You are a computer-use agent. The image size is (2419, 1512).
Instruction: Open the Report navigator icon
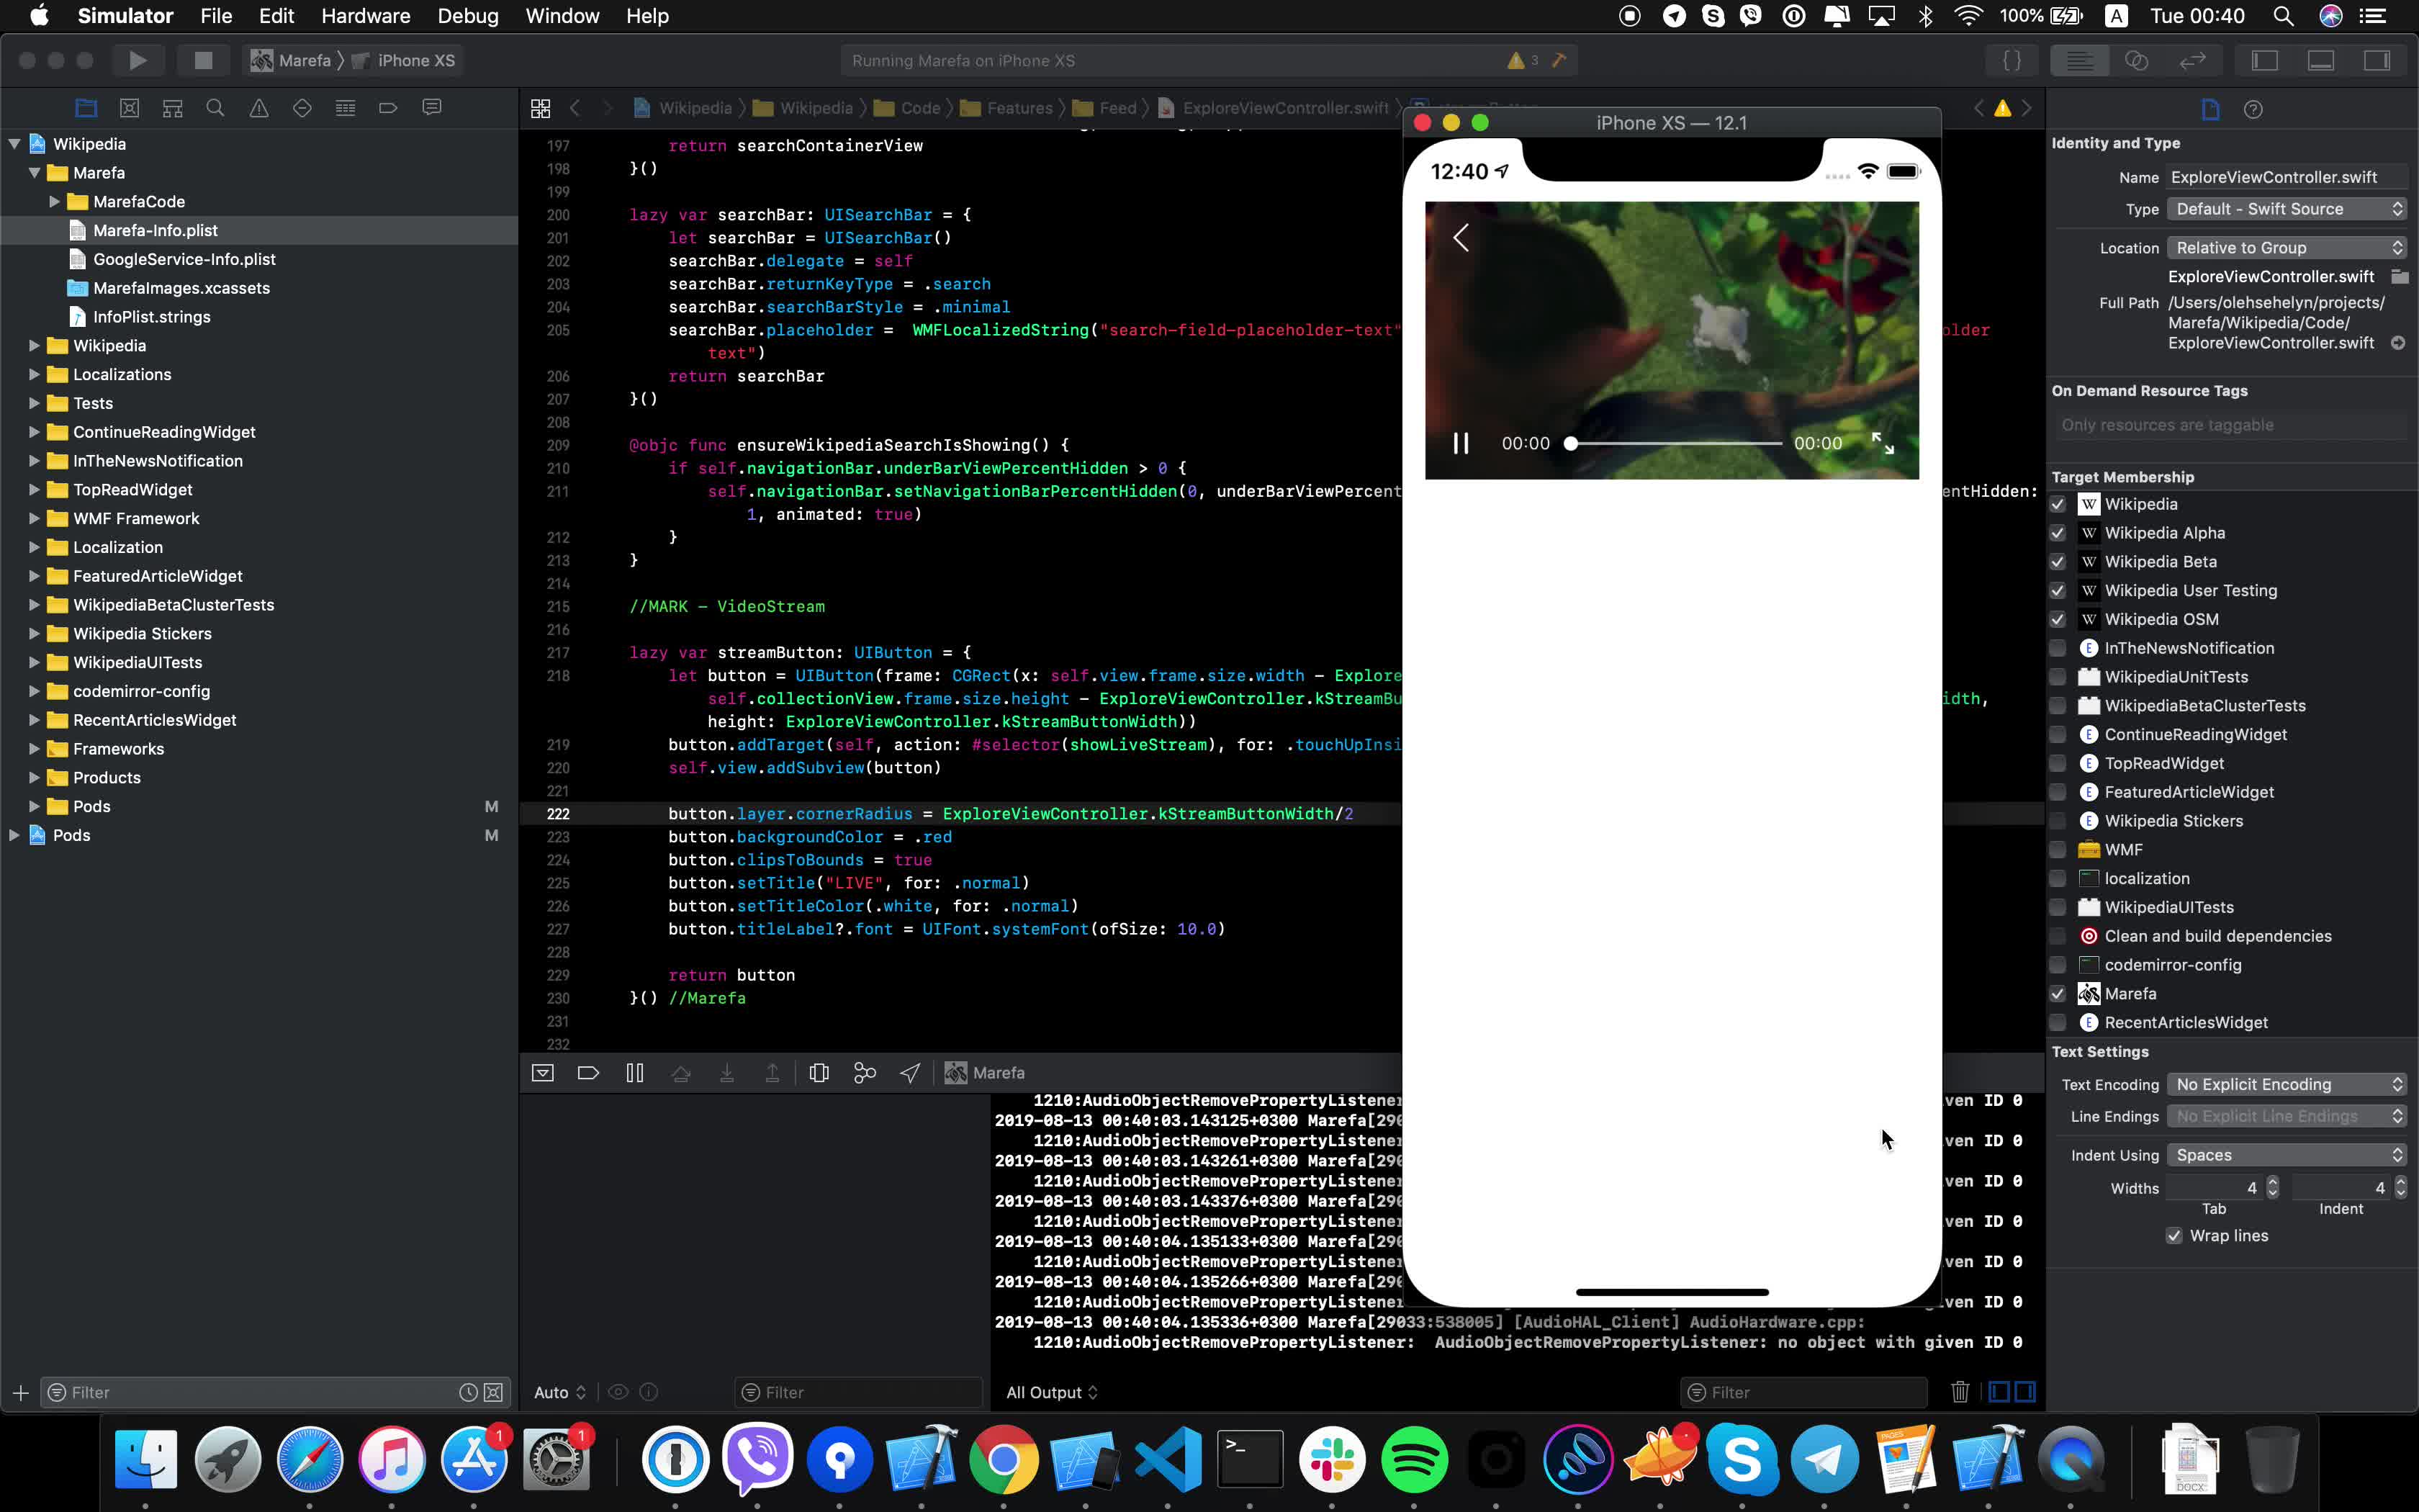tap(432, 108)
